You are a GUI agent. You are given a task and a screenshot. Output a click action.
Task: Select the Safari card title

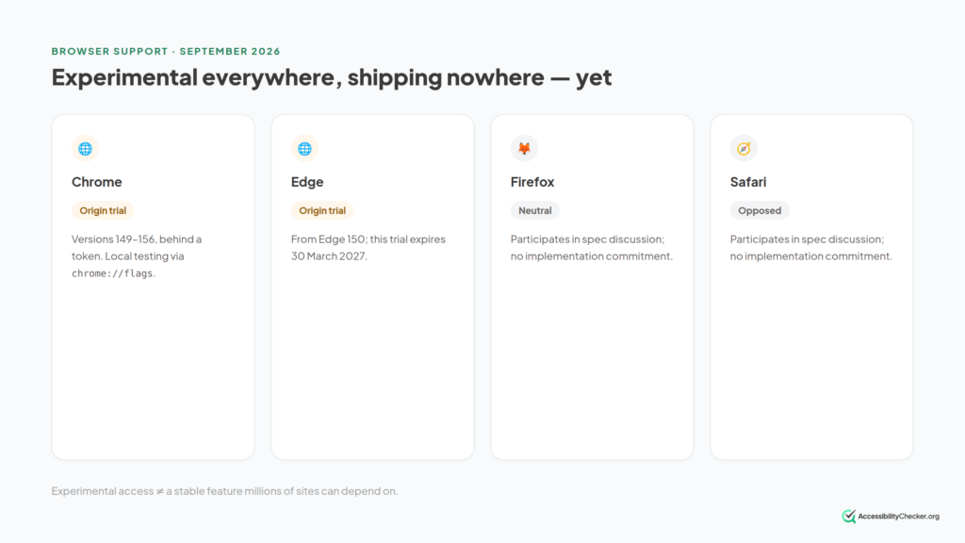click(x=747, y=182)
